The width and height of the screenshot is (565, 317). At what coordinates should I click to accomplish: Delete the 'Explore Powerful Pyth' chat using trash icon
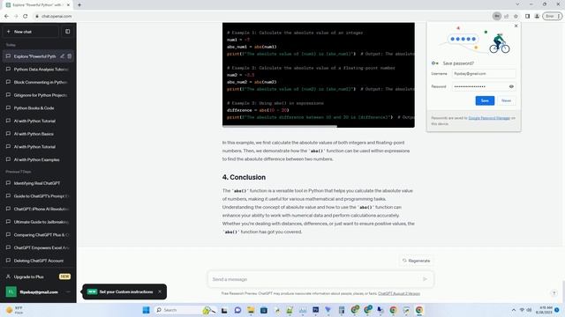click(70, 56)
